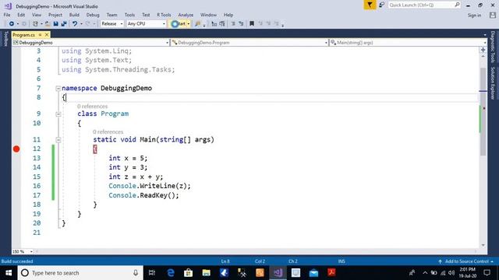Open the Undo history dropdown arrow
The height and width of the screenshot is (280, 499).
(x=81, y=24)
